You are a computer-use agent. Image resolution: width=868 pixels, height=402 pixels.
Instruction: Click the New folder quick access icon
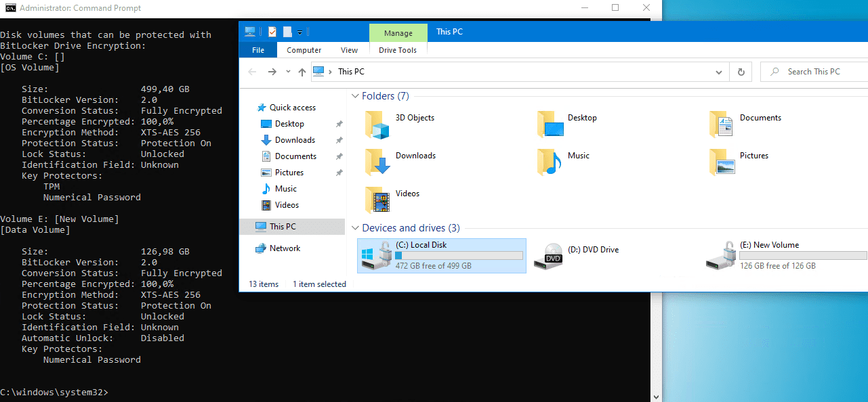[x=287, y=32]
